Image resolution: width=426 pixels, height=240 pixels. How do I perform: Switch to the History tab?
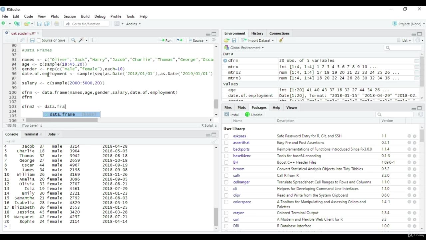[x=257, y=33]
